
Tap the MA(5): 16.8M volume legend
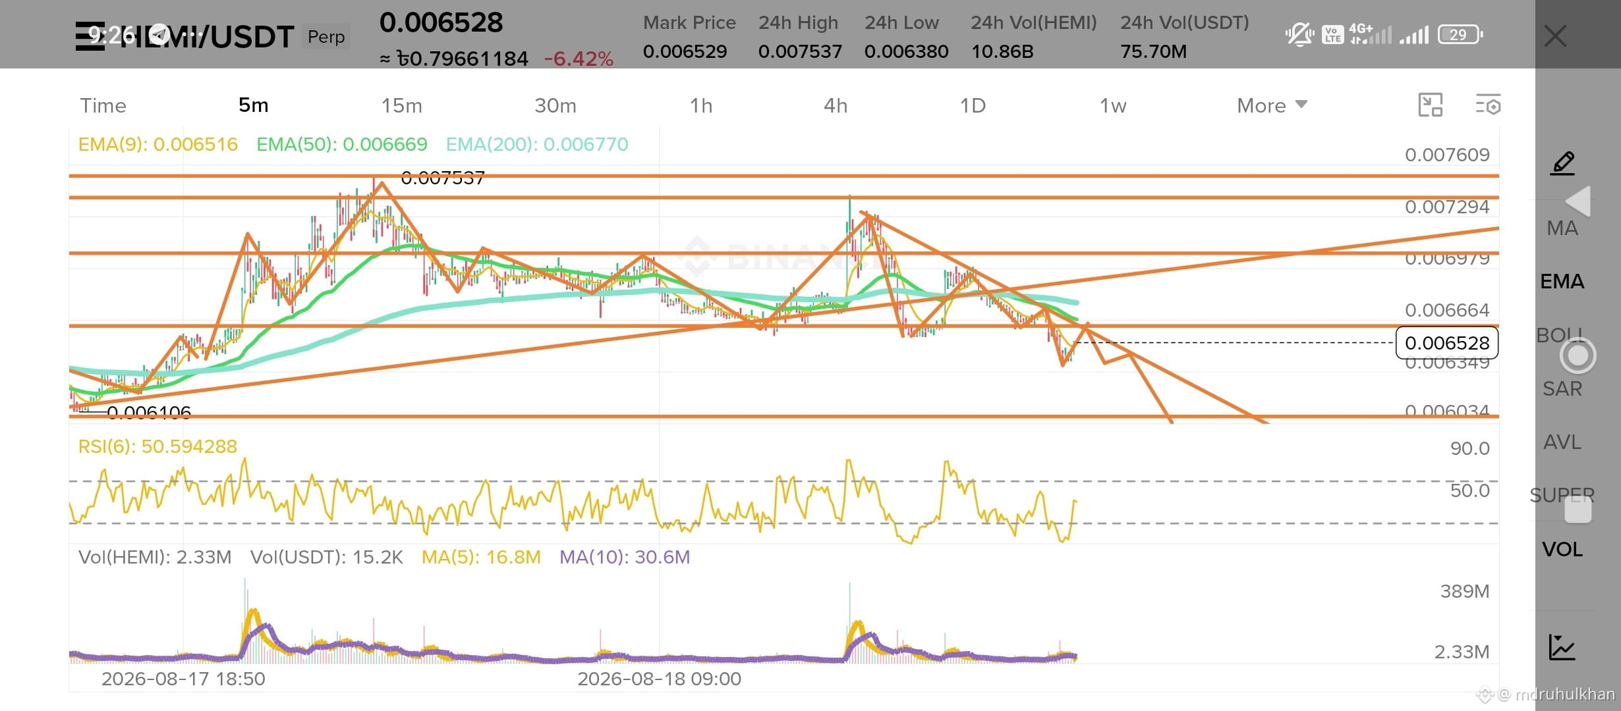(x=481, y=557)
